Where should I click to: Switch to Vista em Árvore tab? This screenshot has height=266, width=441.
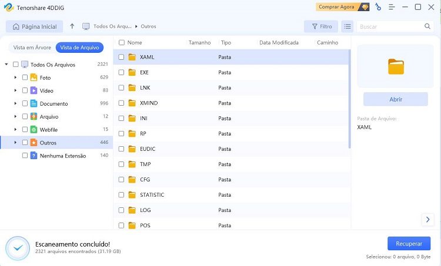(x=31, y=48)
